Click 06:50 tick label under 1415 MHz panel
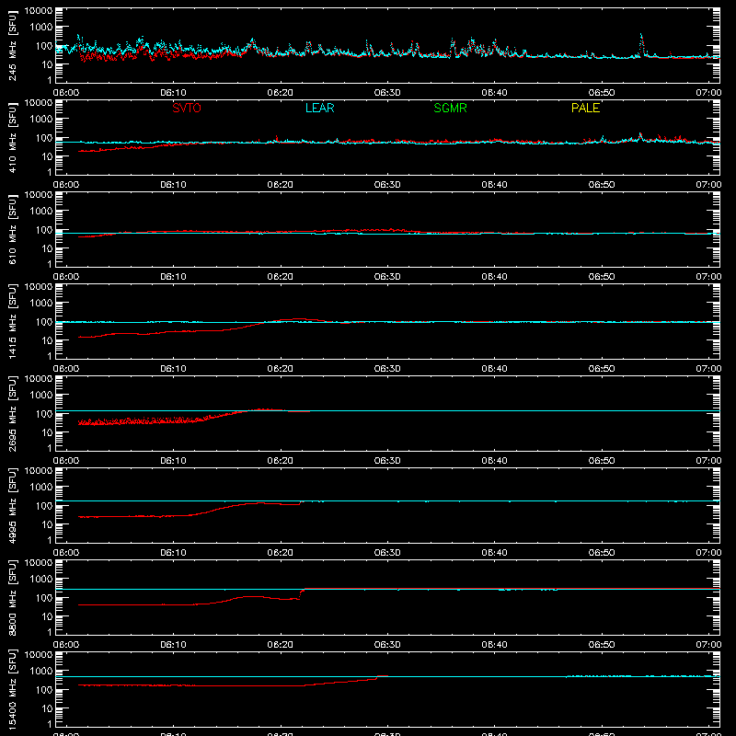This screenshot has height=736, width=736. [602, 369]
